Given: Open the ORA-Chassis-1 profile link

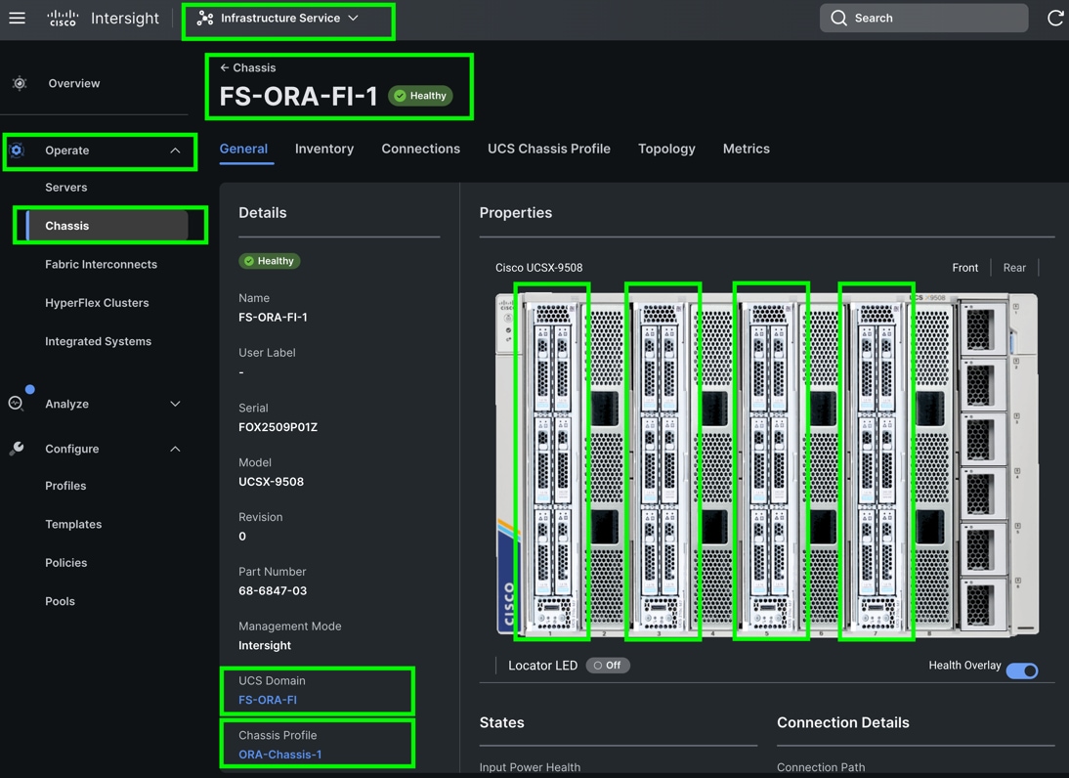Looking at the screenshot, I should tap(280, 755).
